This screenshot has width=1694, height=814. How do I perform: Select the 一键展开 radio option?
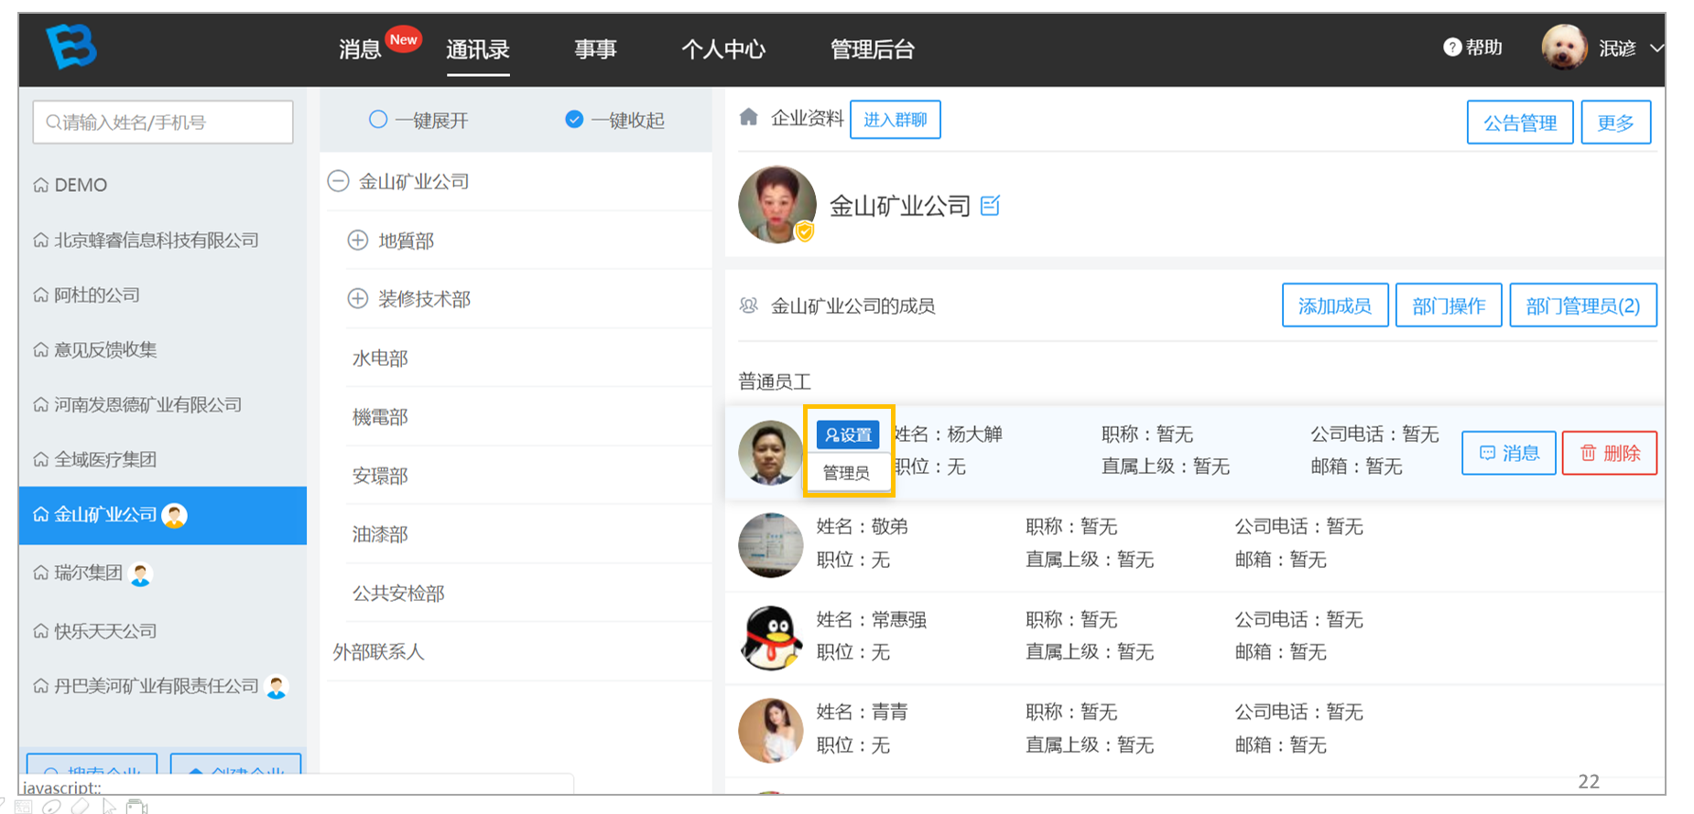378,120
